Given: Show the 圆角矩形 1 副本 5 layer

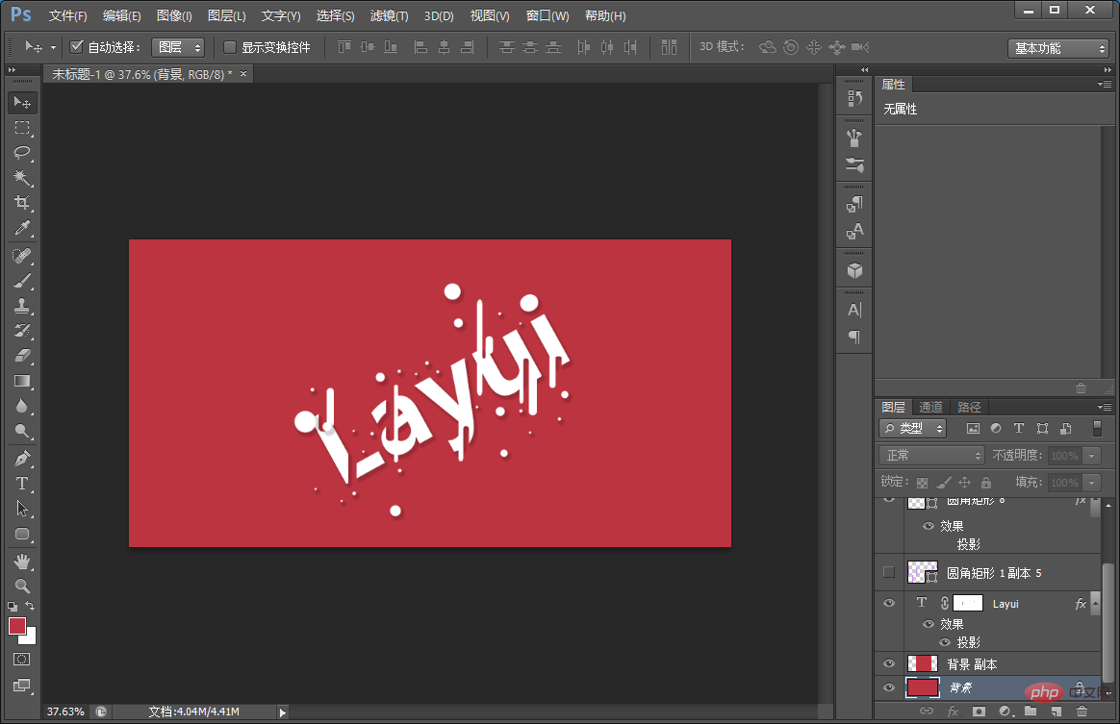Looking at the screenshot, I should coord(888,572).
